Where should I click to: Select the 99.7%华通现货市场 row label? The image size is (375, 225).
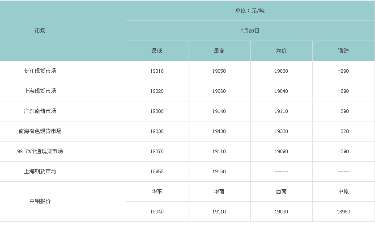(40, 151)
